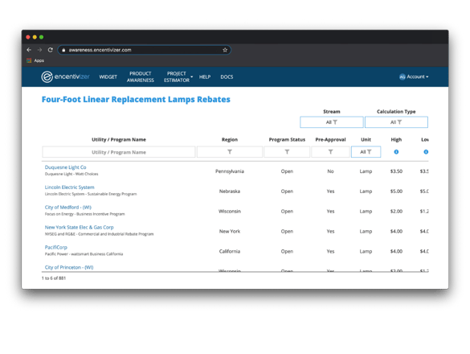Open the Stream filter dropdown
This screenshot has width=470, height=354.
(332, 122)
